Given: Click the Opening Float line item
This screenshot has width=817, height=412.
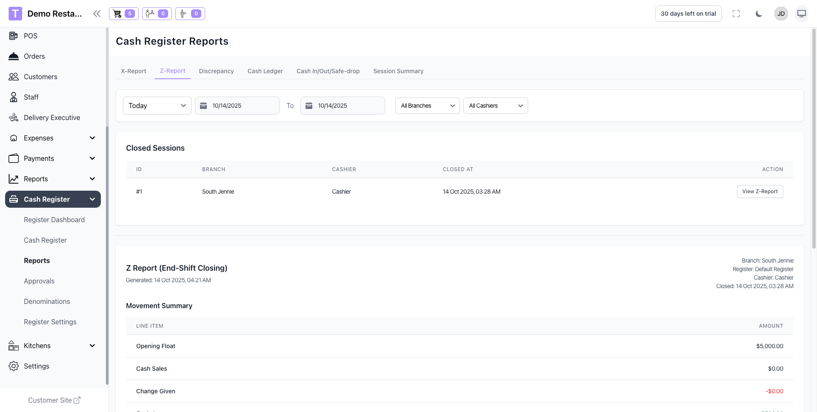Looking at the screenshot, I should pyautogui.click(x=156, y=346).
